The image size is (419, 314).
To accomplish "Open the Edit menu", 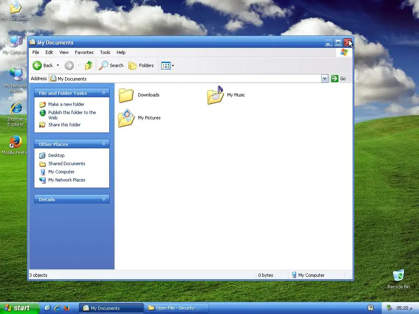I will point(49,52).
